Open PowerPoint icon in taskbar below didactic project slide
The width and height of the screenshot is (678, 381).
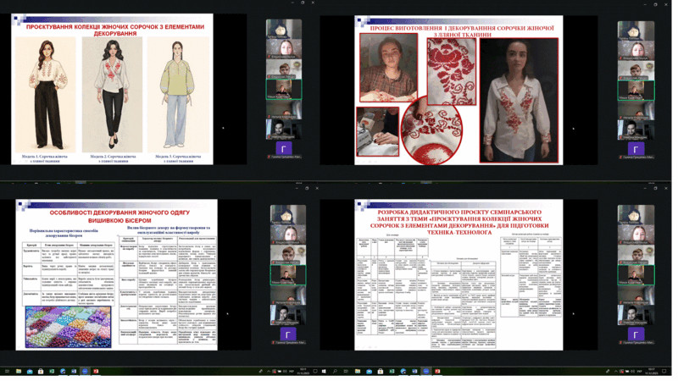(436, 371)
